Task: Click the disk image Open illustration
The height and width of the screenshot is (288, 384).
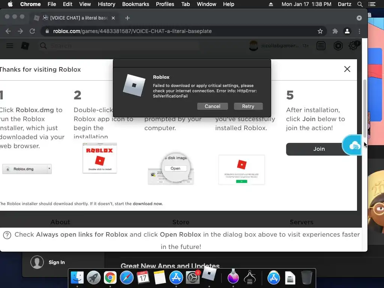Action: (x=171, y=168)
